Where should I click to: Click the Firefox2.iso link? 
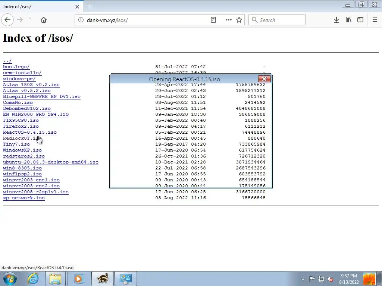coord(21,126)
